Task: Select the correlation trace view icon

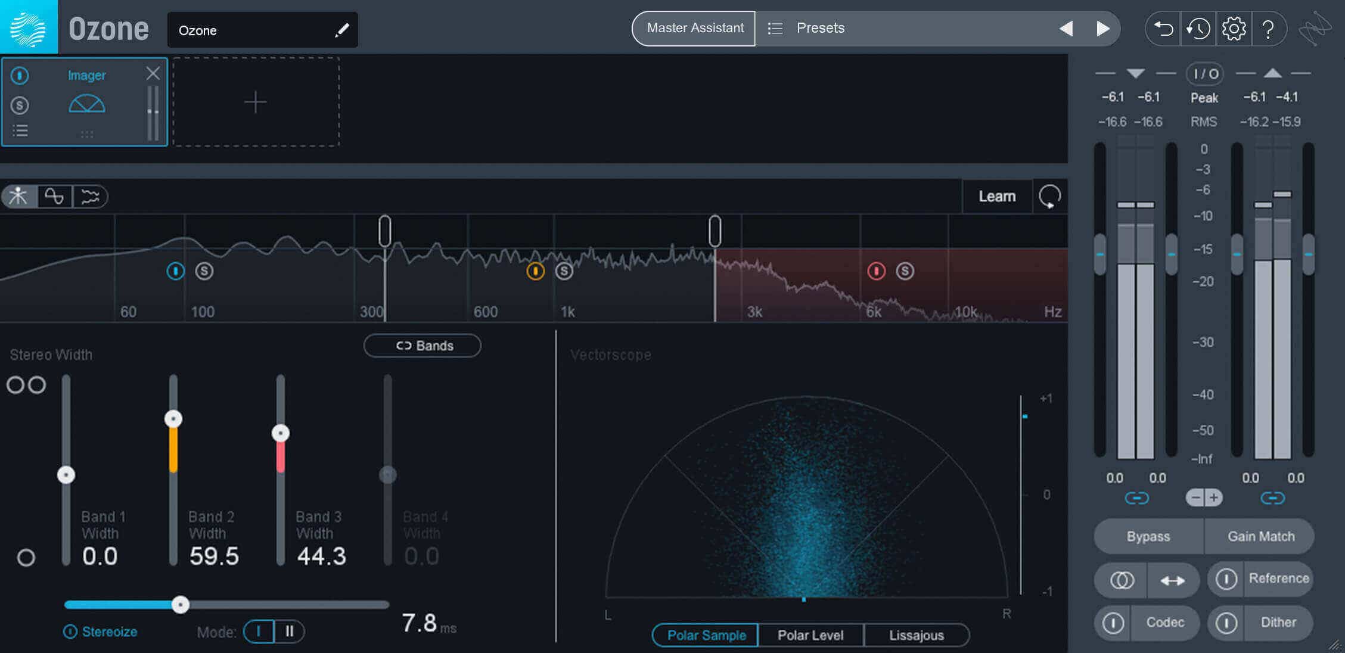Action: (x=54, y=196)
